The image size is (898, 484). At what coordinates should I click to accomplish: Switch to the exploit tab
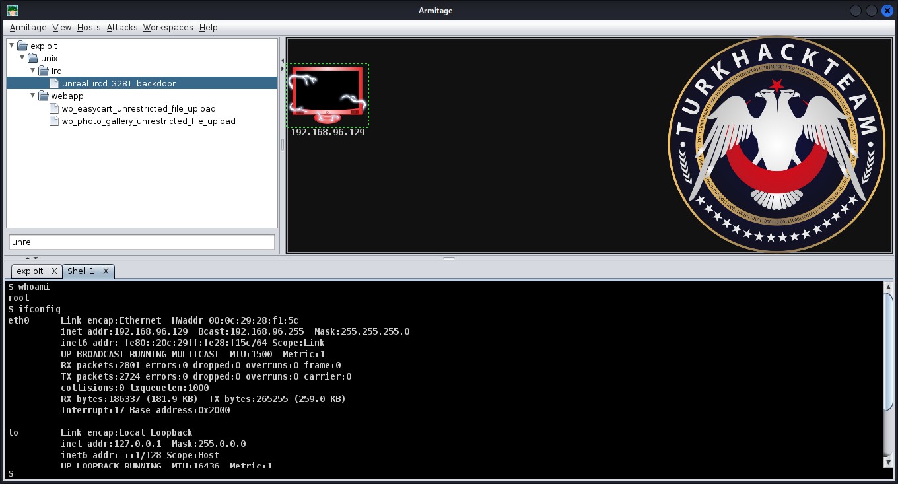coord(30,271)
